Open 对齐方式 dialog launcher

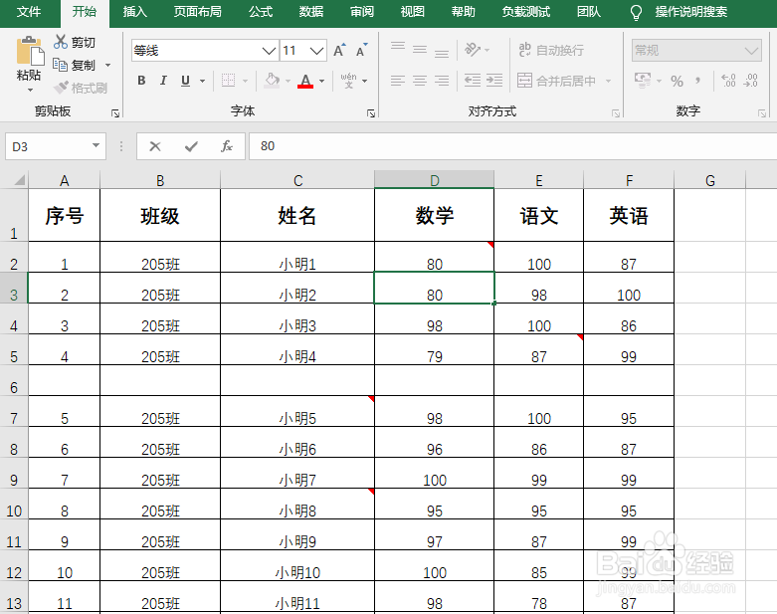(616, 113)
